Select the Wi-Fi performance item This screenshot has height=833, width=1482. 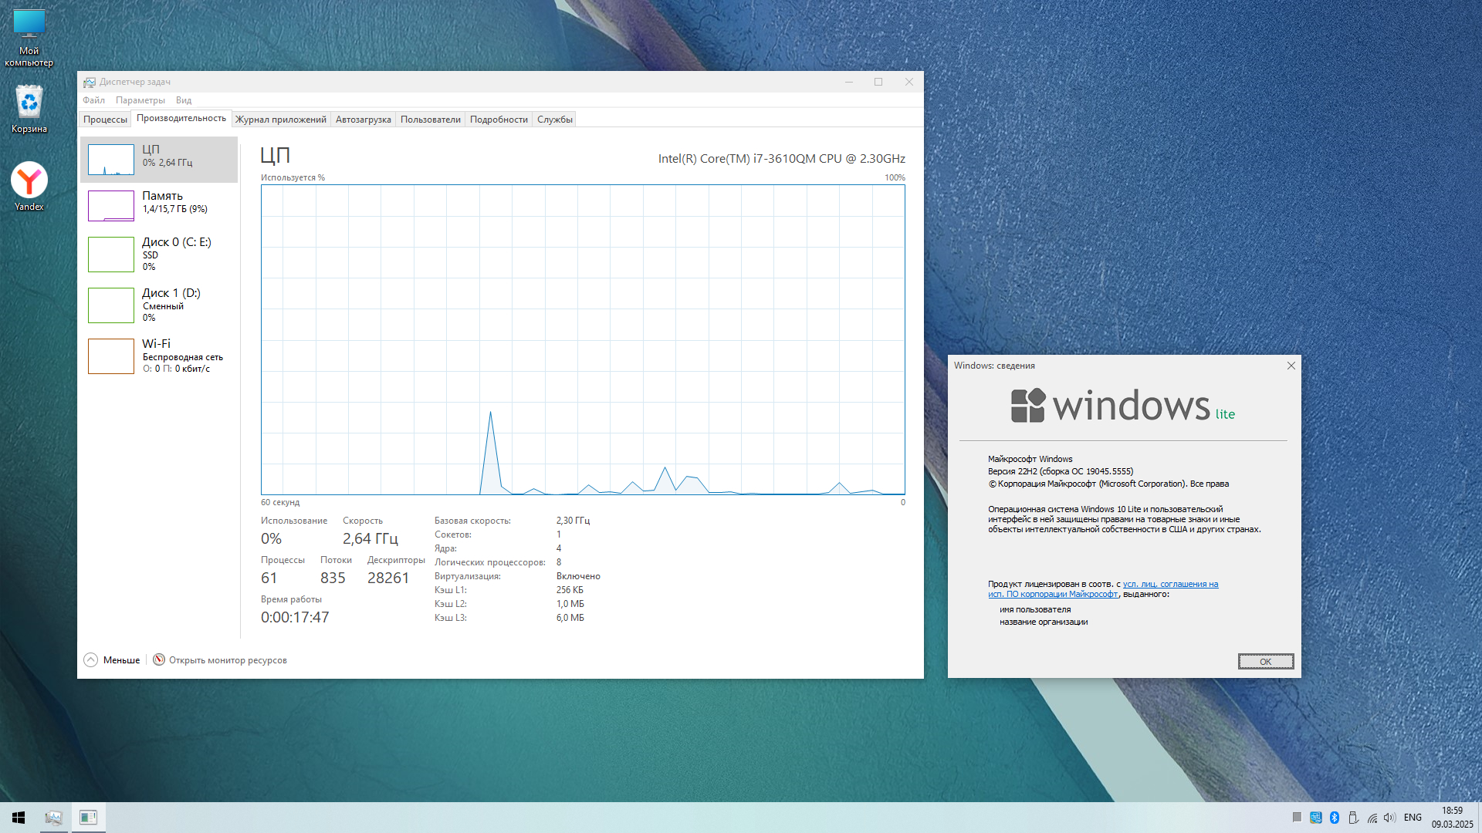tap(159, 356)
